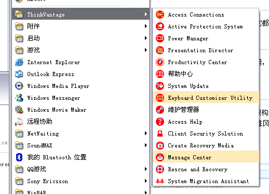The image size is (269, 194).
Task: Click the Productivity Center icon
Action: click(x=160, y=62)
